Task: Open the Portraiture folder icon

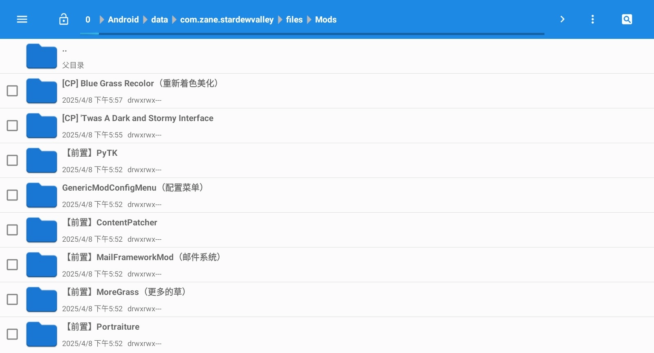Action: (x=41, y=334)
